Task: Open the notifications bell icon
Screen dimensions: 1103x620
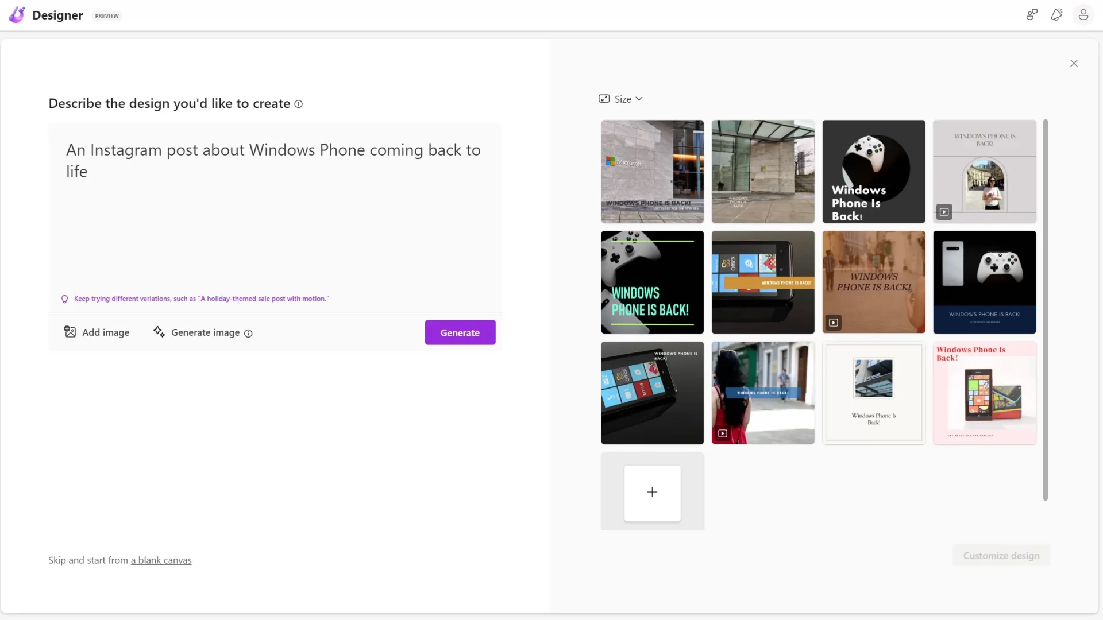Action: (1056, 15)
